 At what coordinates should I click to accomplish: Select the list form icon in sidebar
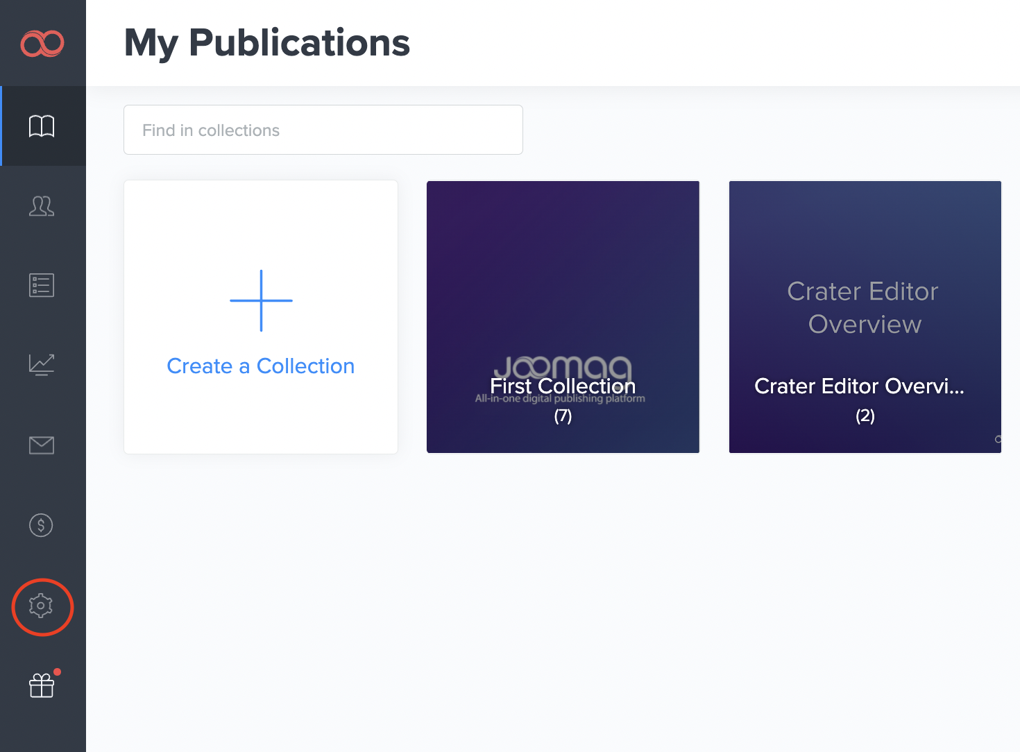(42, 285)
